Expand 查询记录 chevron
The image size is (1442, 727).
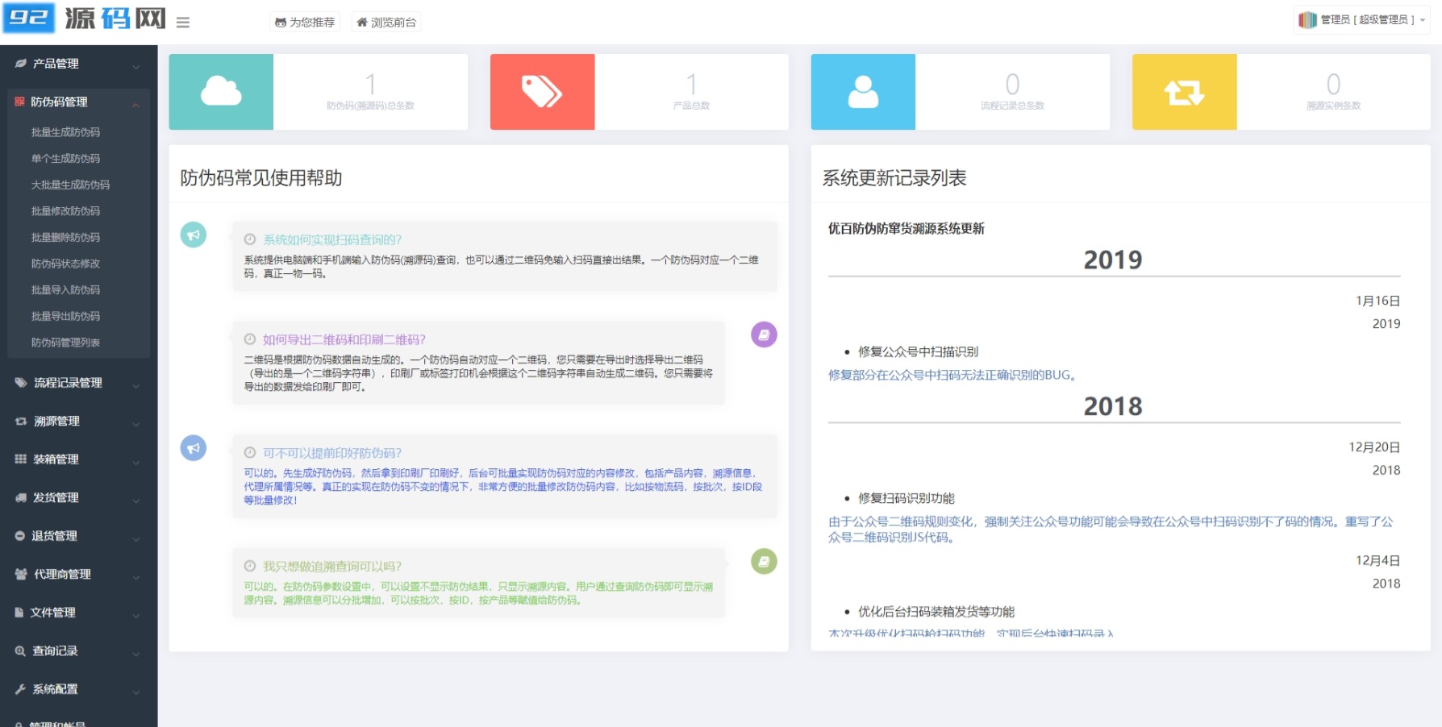coord(136,654)
